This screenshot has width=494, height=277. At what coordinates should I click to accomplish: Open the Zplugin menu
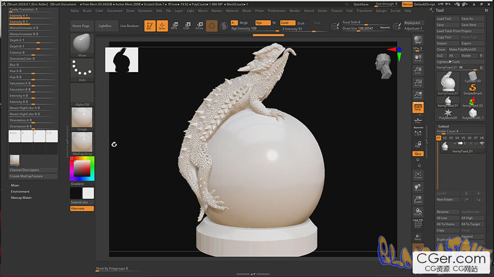(381, 11)
